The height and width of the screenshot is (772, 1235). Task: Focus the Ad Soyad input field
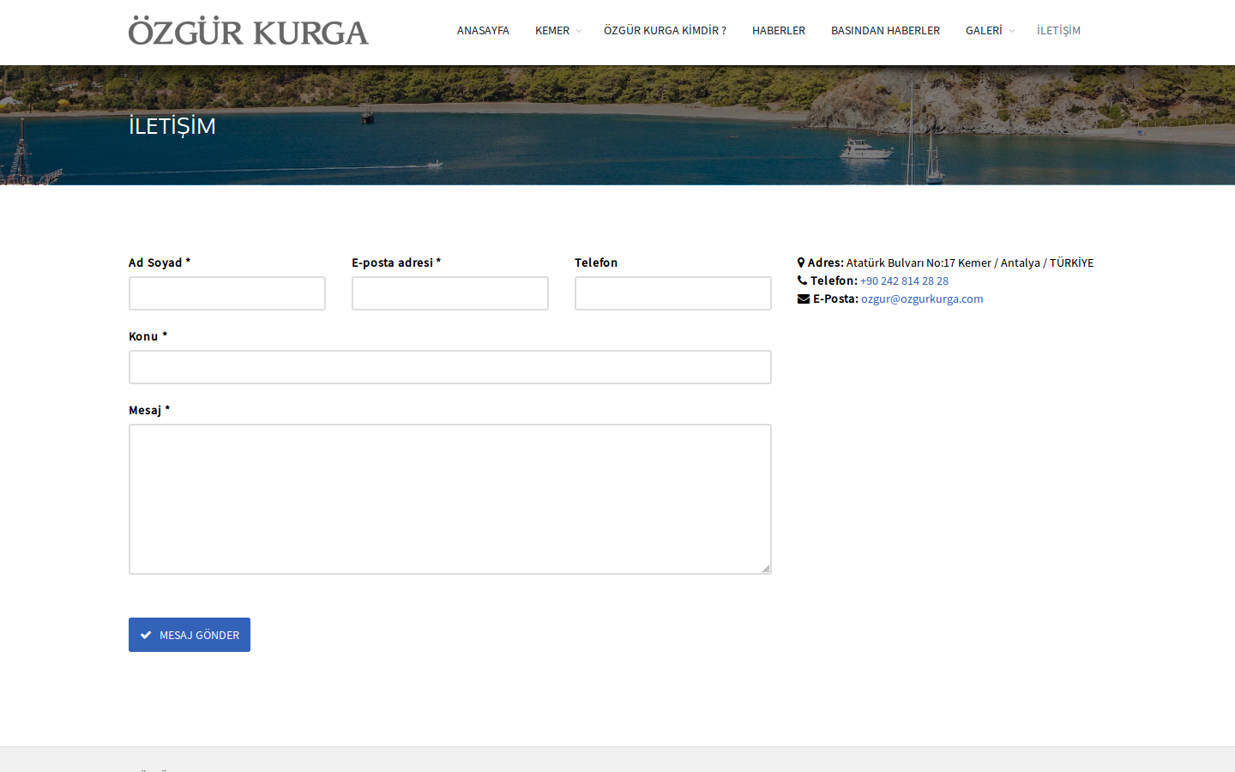click(227, 293)
